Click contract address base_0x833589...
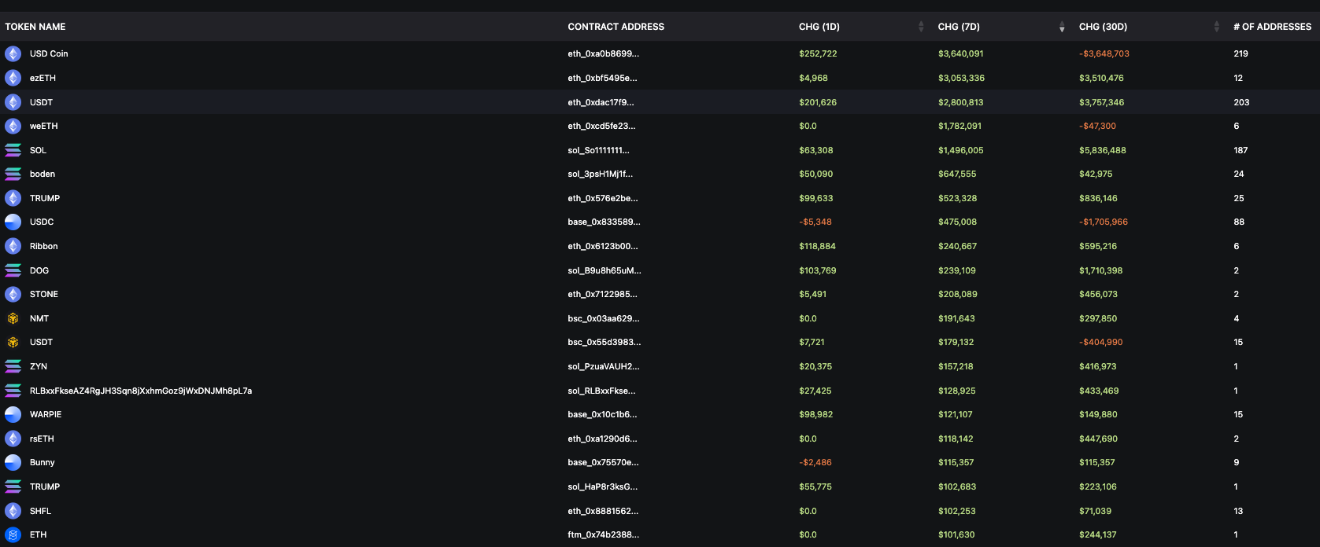The image size is (1320, 547). [604, 222]
